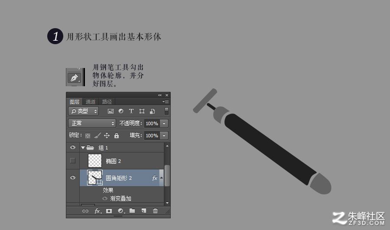Image resolution: width=390 pixels, height=230 pixels.
Task: Open the 填充 slider arrow
Action: tap(164, 136)
